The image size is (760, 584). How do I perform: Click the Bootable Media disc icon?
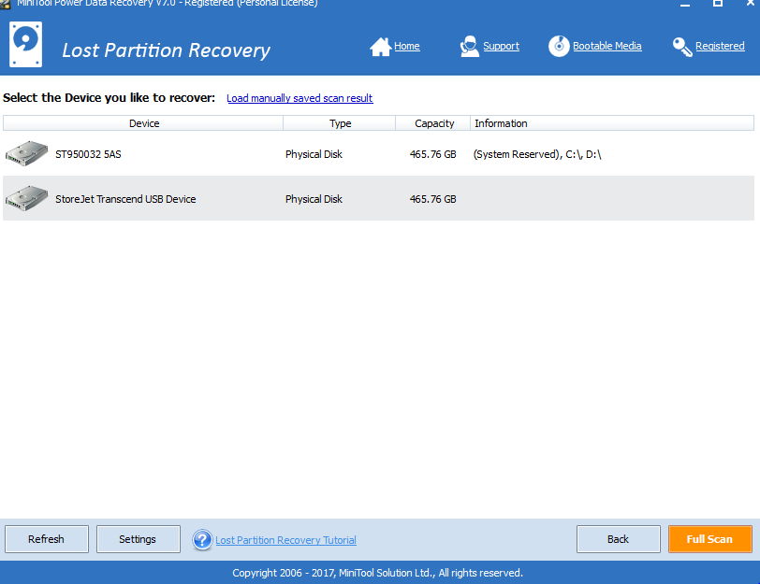559,47
